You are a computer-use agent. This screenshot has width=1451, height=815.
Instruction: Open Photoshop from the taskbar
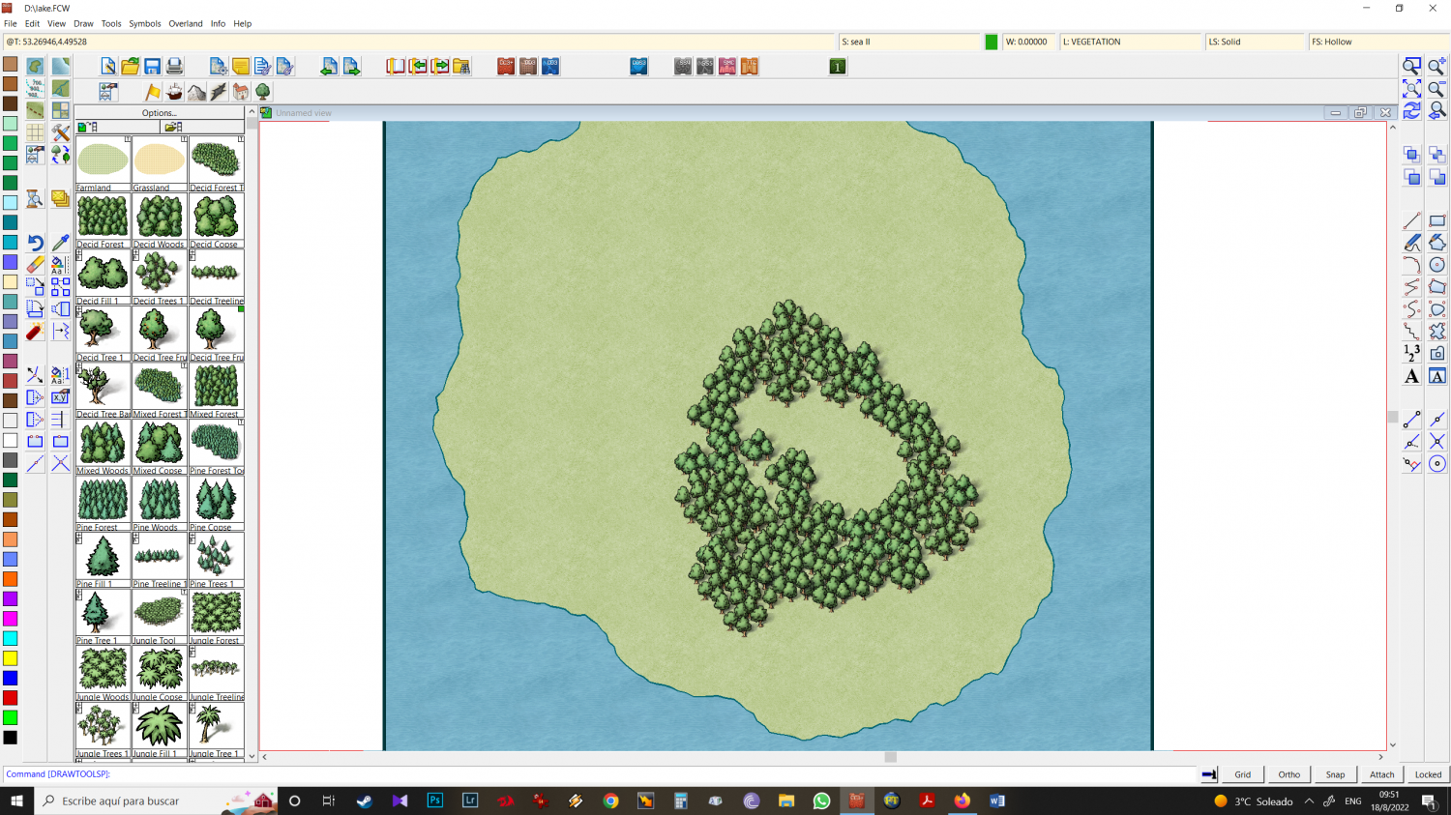435,800
